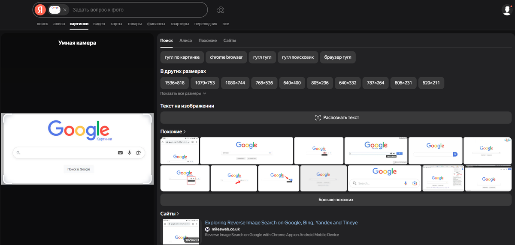Click the 'браузер гугл' suggestion
The height and width of the screenshot is (245, 515).
[x=338, y=57]
